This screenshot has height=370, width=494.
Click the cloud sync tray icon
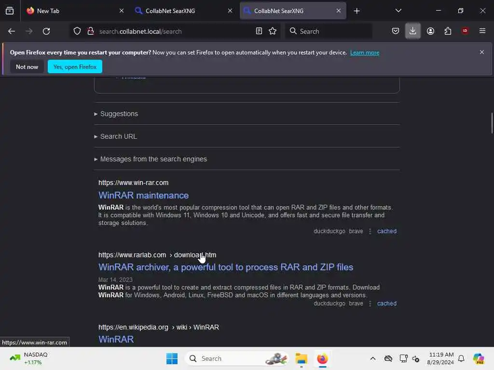[388, 358]
